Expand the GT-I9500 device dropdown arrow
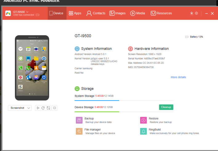This screenshot has height=151, width=218. (27, 12)
